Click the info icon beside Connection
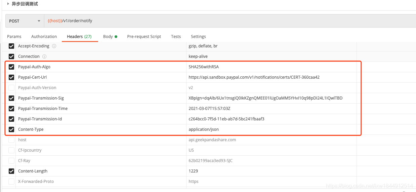The image size is (416, 192). 44,56
